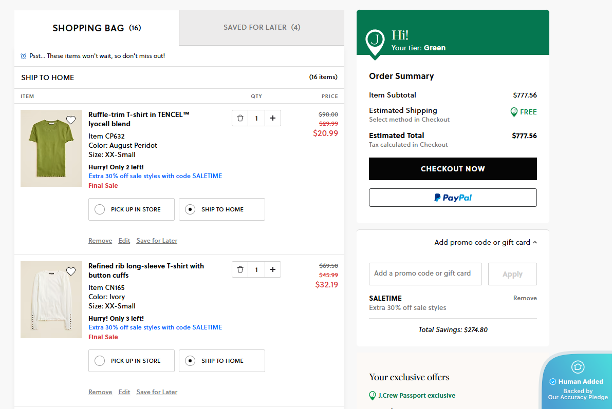Click the promo code or gift card field

pos(425,274)
